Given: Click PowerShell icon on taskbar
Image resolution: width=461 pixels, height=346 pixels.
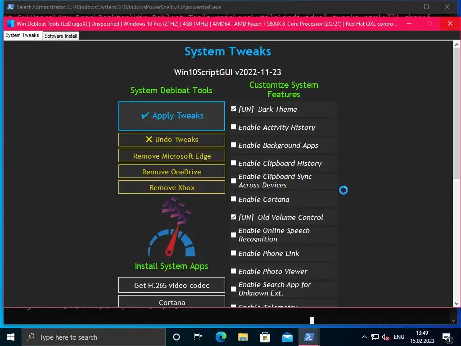Looking at the screenshot, I should (309, 337).
